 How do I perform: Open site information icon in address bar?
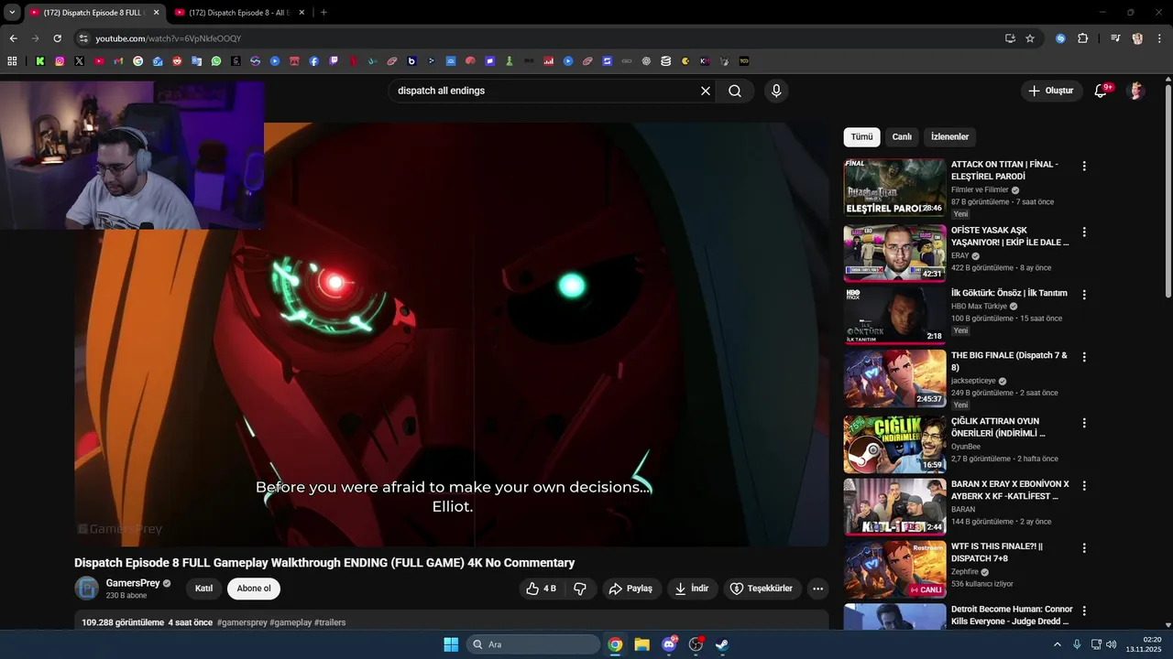pyautogui.click(x=83, y=38)
